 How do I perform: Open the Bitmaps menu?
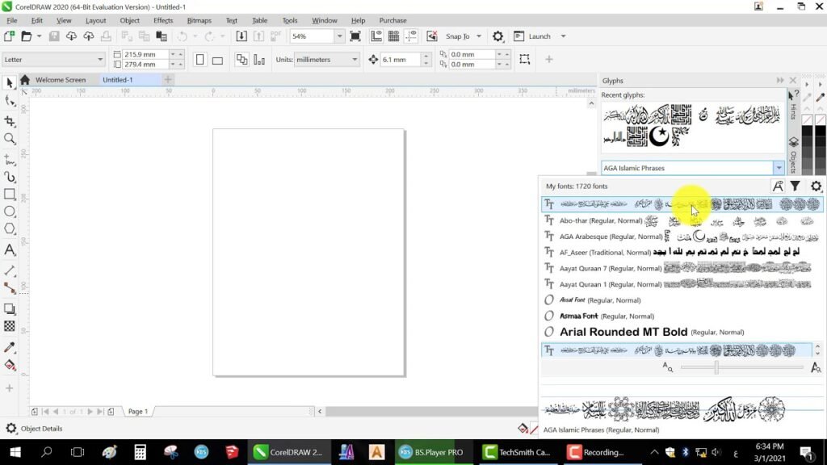[199, 20]
